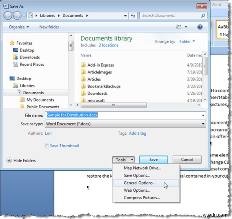Click the Search Documents field
The width and height of the screenshot is (232, 219).
point(170,16)
